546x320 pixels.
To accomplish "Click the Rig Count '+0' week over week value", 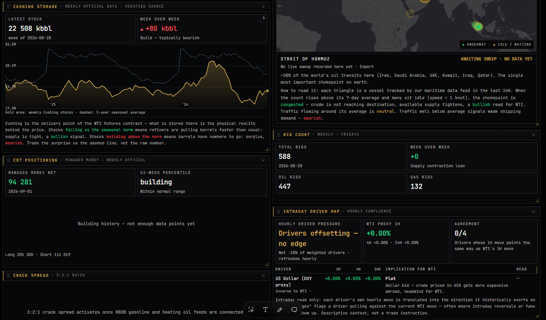I will pyautogui.click(x=415, y=156).
